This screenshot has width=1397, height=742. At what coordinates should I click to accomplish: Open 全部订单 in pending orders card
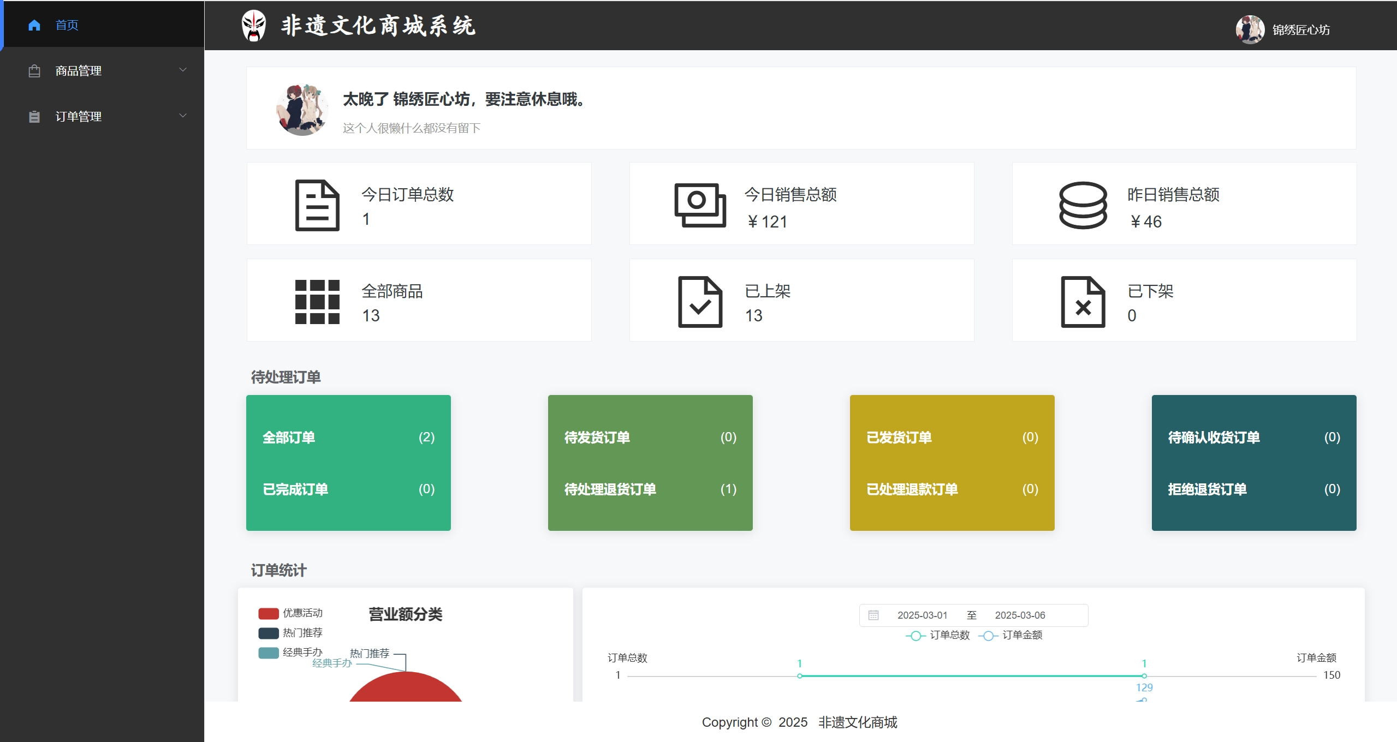(x=289, y=438)
